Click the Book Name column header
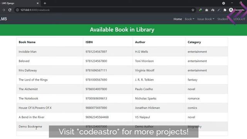 click(27, 42)
